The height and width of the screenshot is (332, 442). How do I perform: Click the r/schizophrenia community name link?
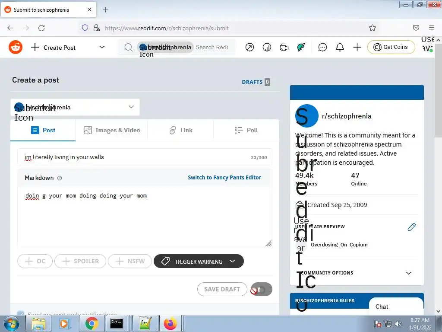click(x=347, y=116)
